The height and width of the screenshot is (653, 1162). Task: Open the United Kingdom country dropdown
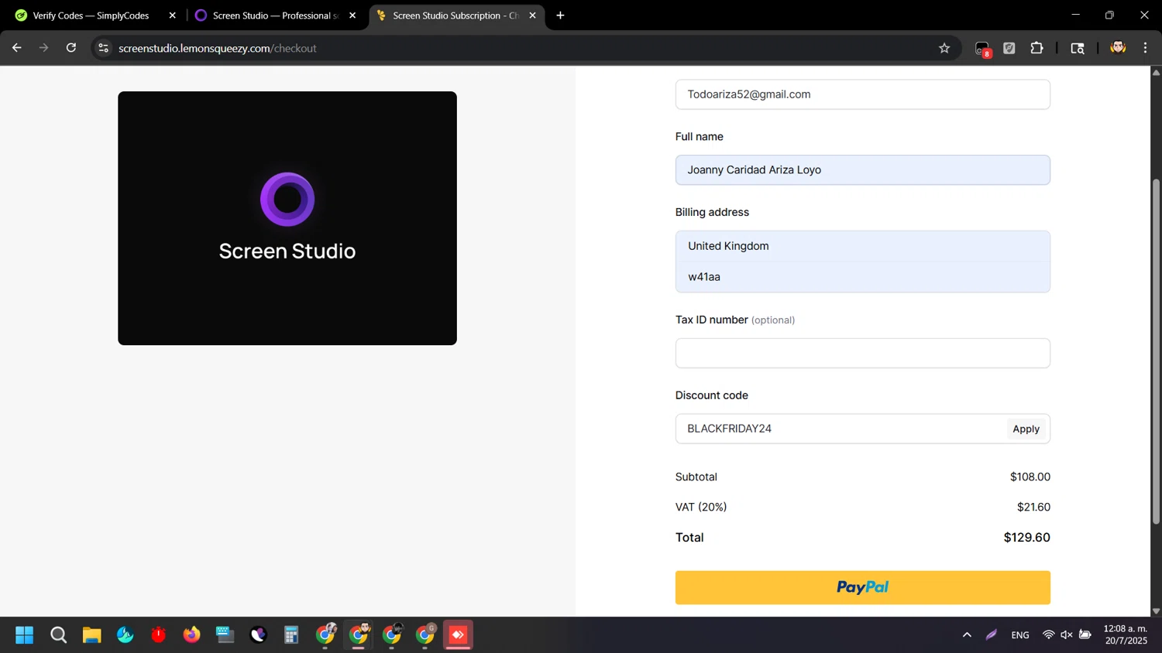862,246
